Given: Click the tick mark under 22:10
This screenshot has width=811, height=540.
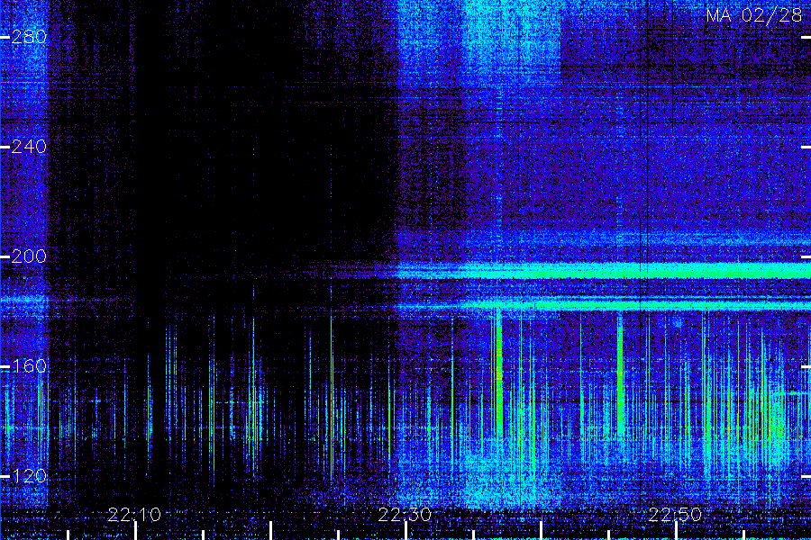Looking at the screenshot, I should click(135, 531).
